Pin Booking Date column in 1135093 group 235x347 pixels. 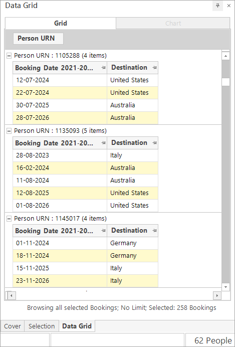pos(103,143)
